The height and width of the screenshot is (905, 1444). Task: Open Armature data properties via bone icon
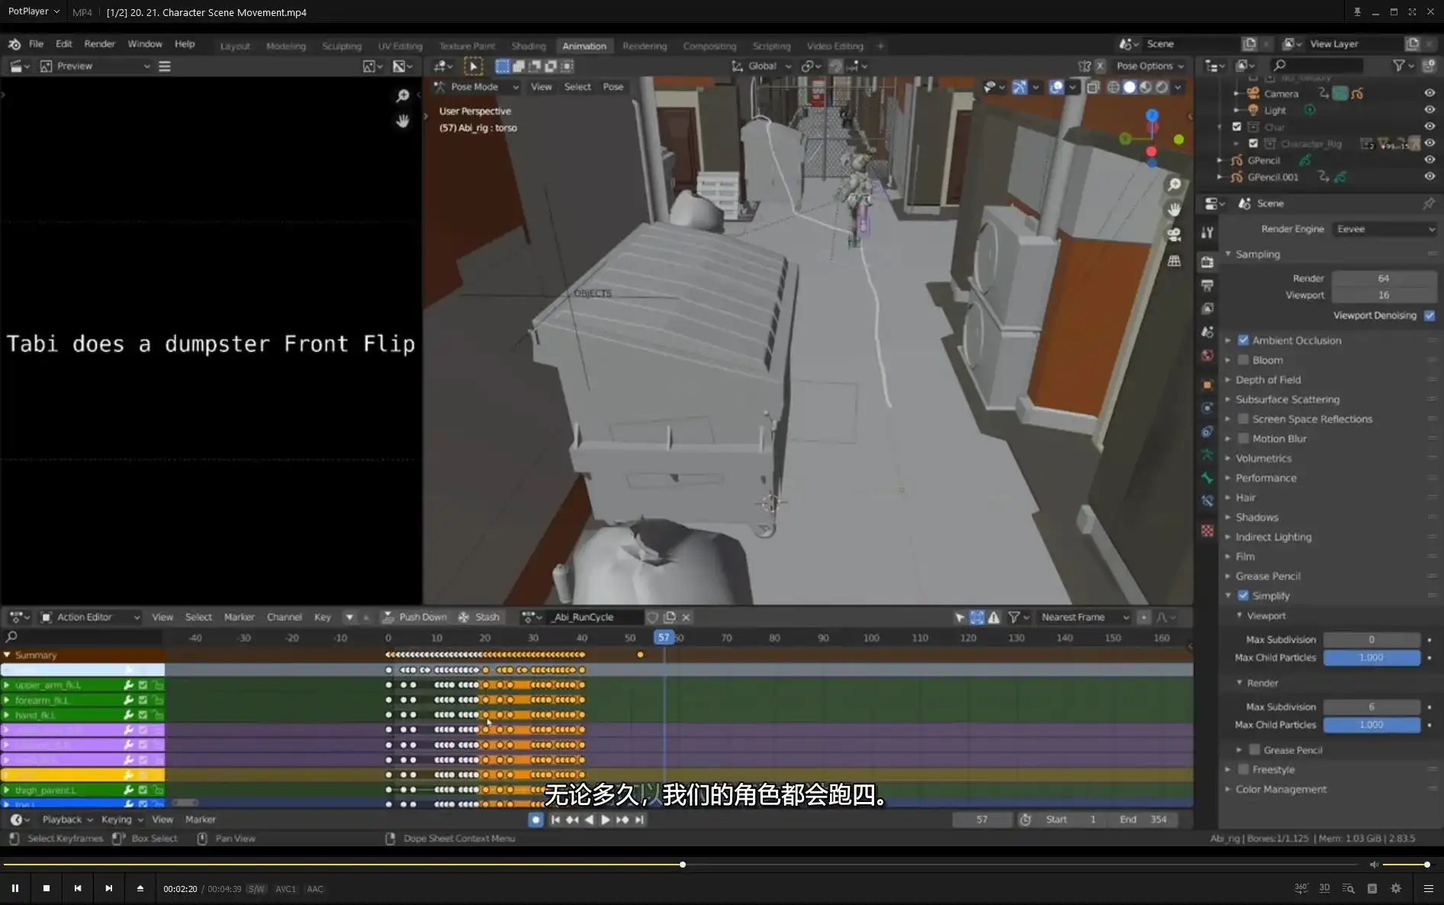point(1208,477)
